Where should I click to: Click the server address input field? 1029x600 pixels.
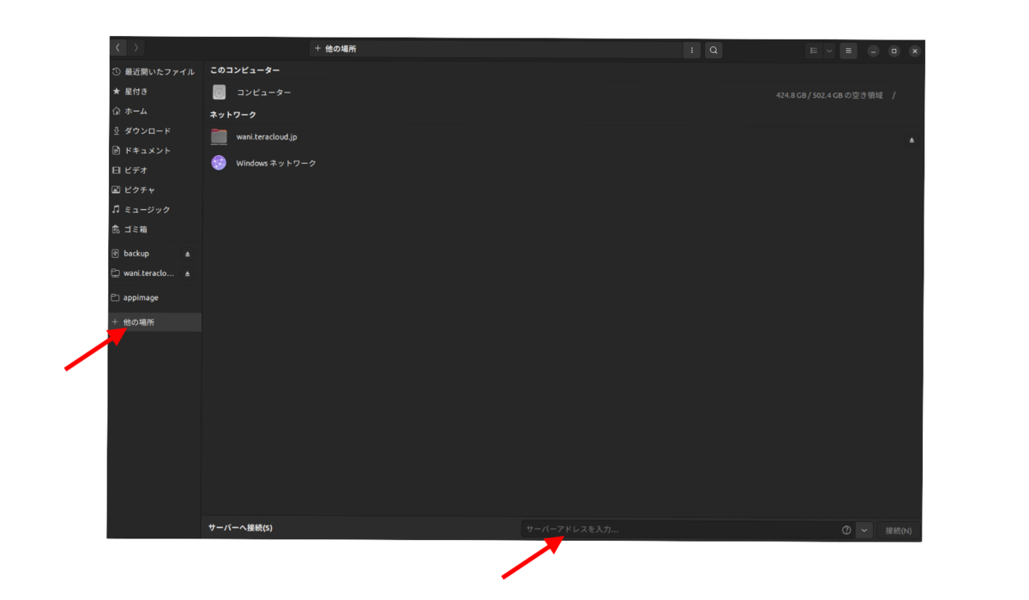point(680,530)
